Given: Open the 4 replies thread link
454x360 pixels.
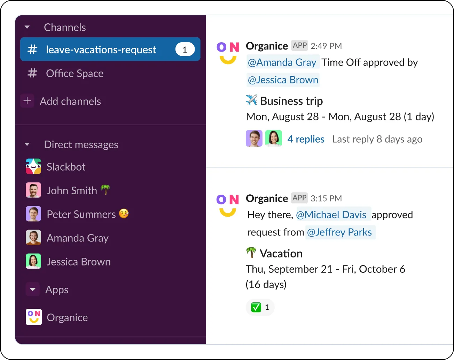Looking at the screenshot, I should 306,139.
